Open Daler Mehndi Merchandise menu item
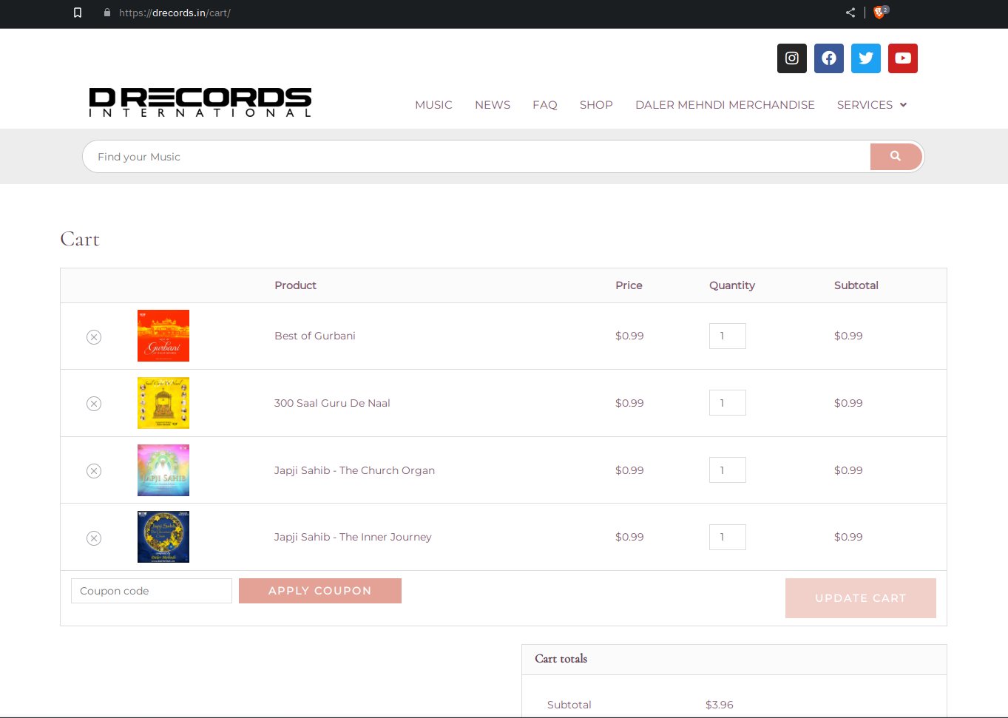Screen dimensions: 1008x718 pos(725,105)
